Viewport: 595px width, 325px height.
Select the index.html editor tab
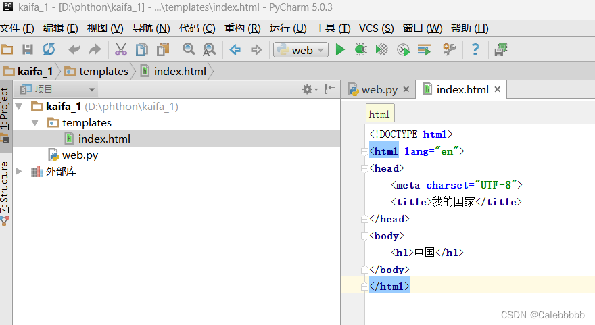(462, 89)
